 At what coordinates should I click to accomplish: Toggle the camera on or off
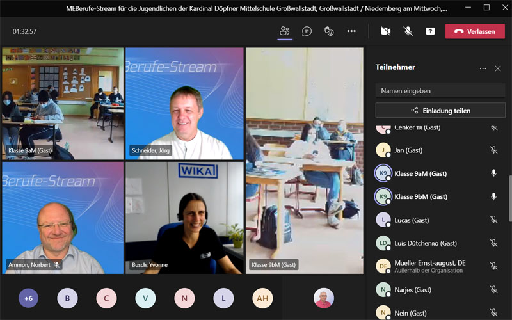385,31
